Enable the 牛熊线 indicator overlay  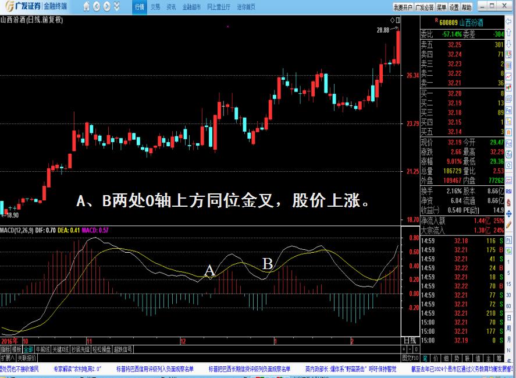pyautogui.click(x=43, y=351)
